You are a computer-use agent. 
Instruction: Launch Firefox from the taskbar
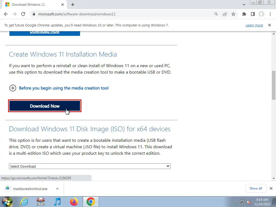74,202
